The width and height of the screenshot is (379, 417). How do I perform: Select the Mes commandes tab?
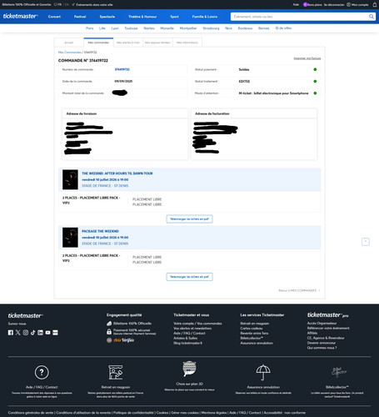98,43
